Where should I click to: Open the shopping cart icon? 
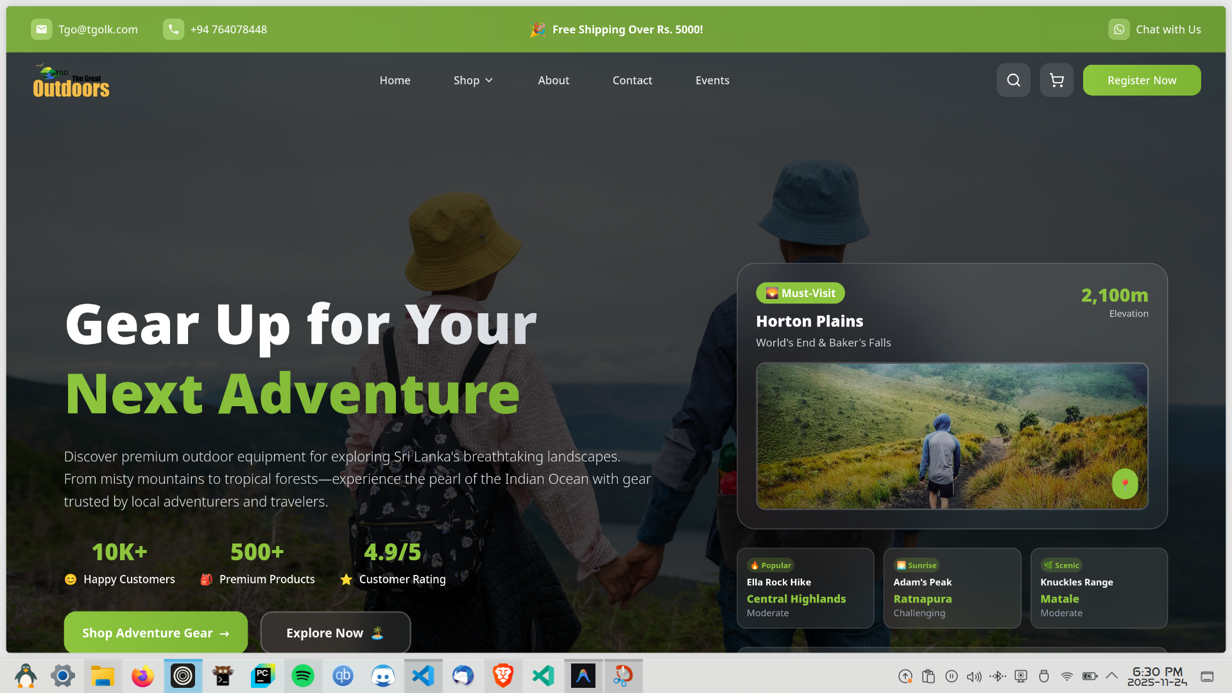(1056, 80)
